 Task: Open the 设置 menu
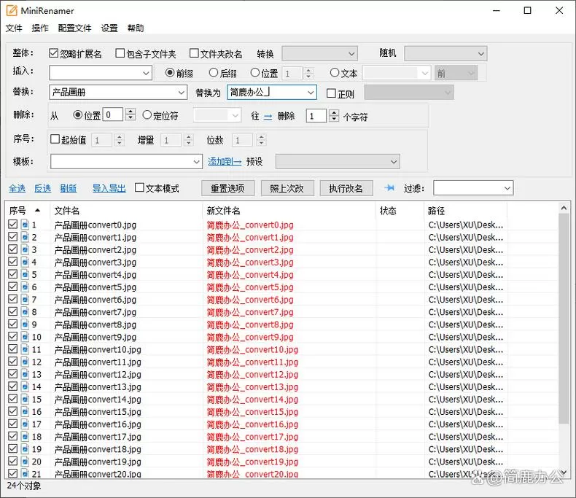[109, 28]
